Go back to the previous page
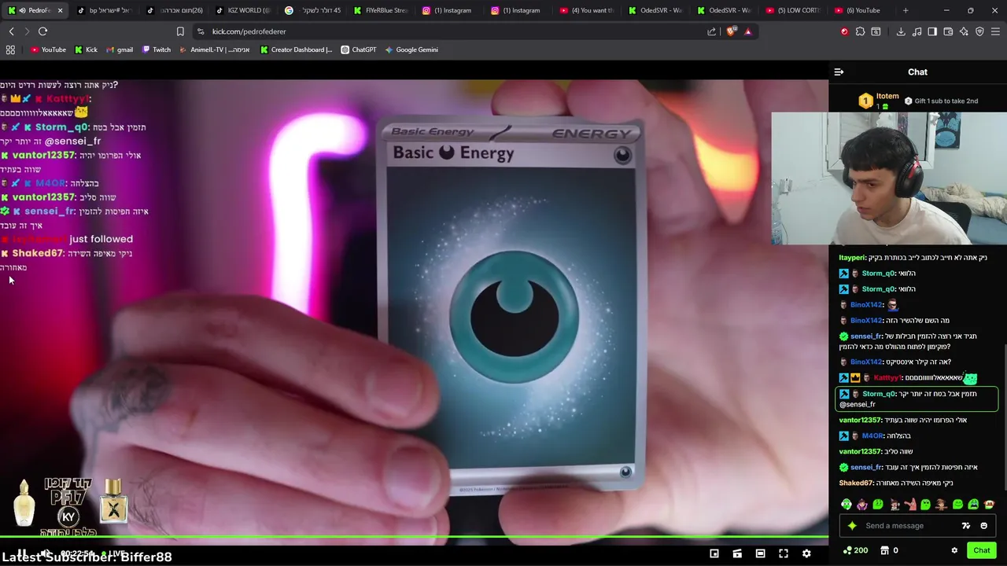Image resolution: width=1007 pixels, height=566 pixels. (11, 31)
